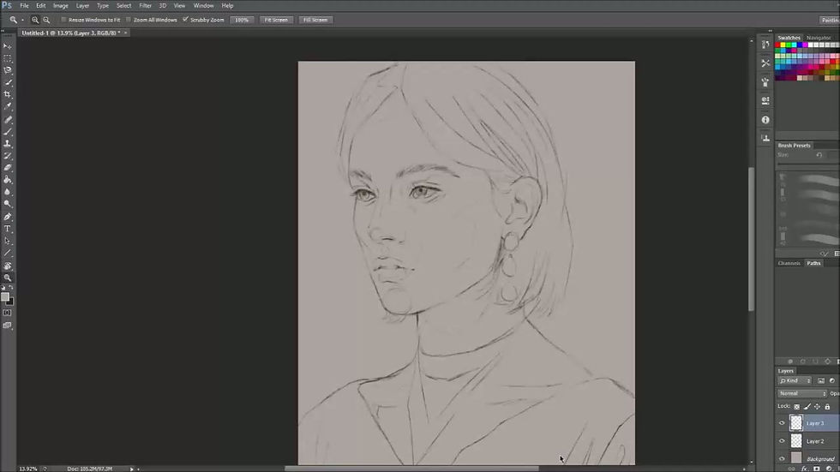Select the Line shape tool

point(8,253)
